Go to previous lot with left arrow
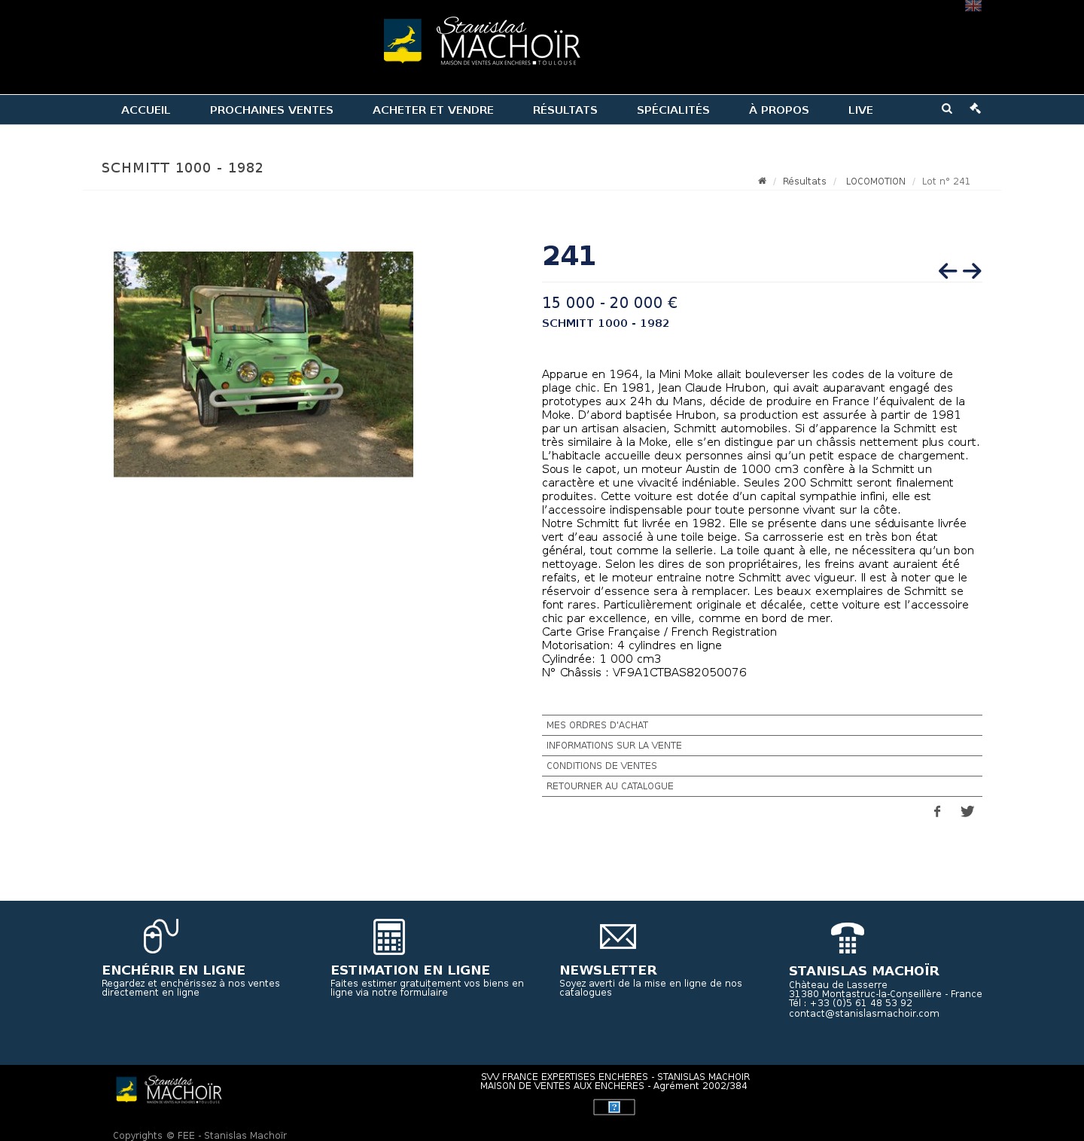1084x1141 pixels. pyautogui.click(x=948, y=270)
